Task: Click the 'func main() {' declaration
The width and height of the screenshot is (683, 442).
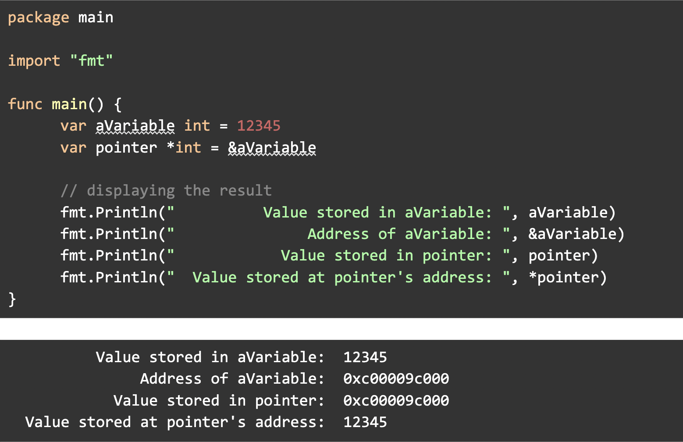Action: pyautogui.click(x=65, y=104)
